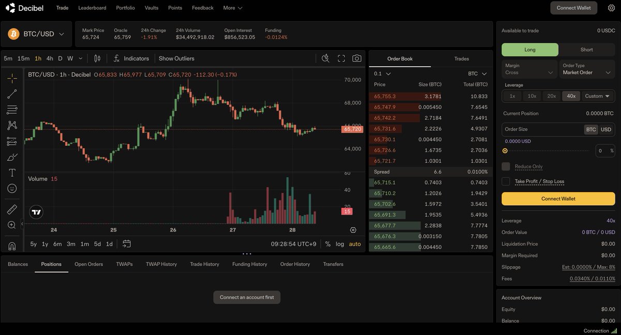Switch to the Trades tab
621x335 pixels.
462,58
